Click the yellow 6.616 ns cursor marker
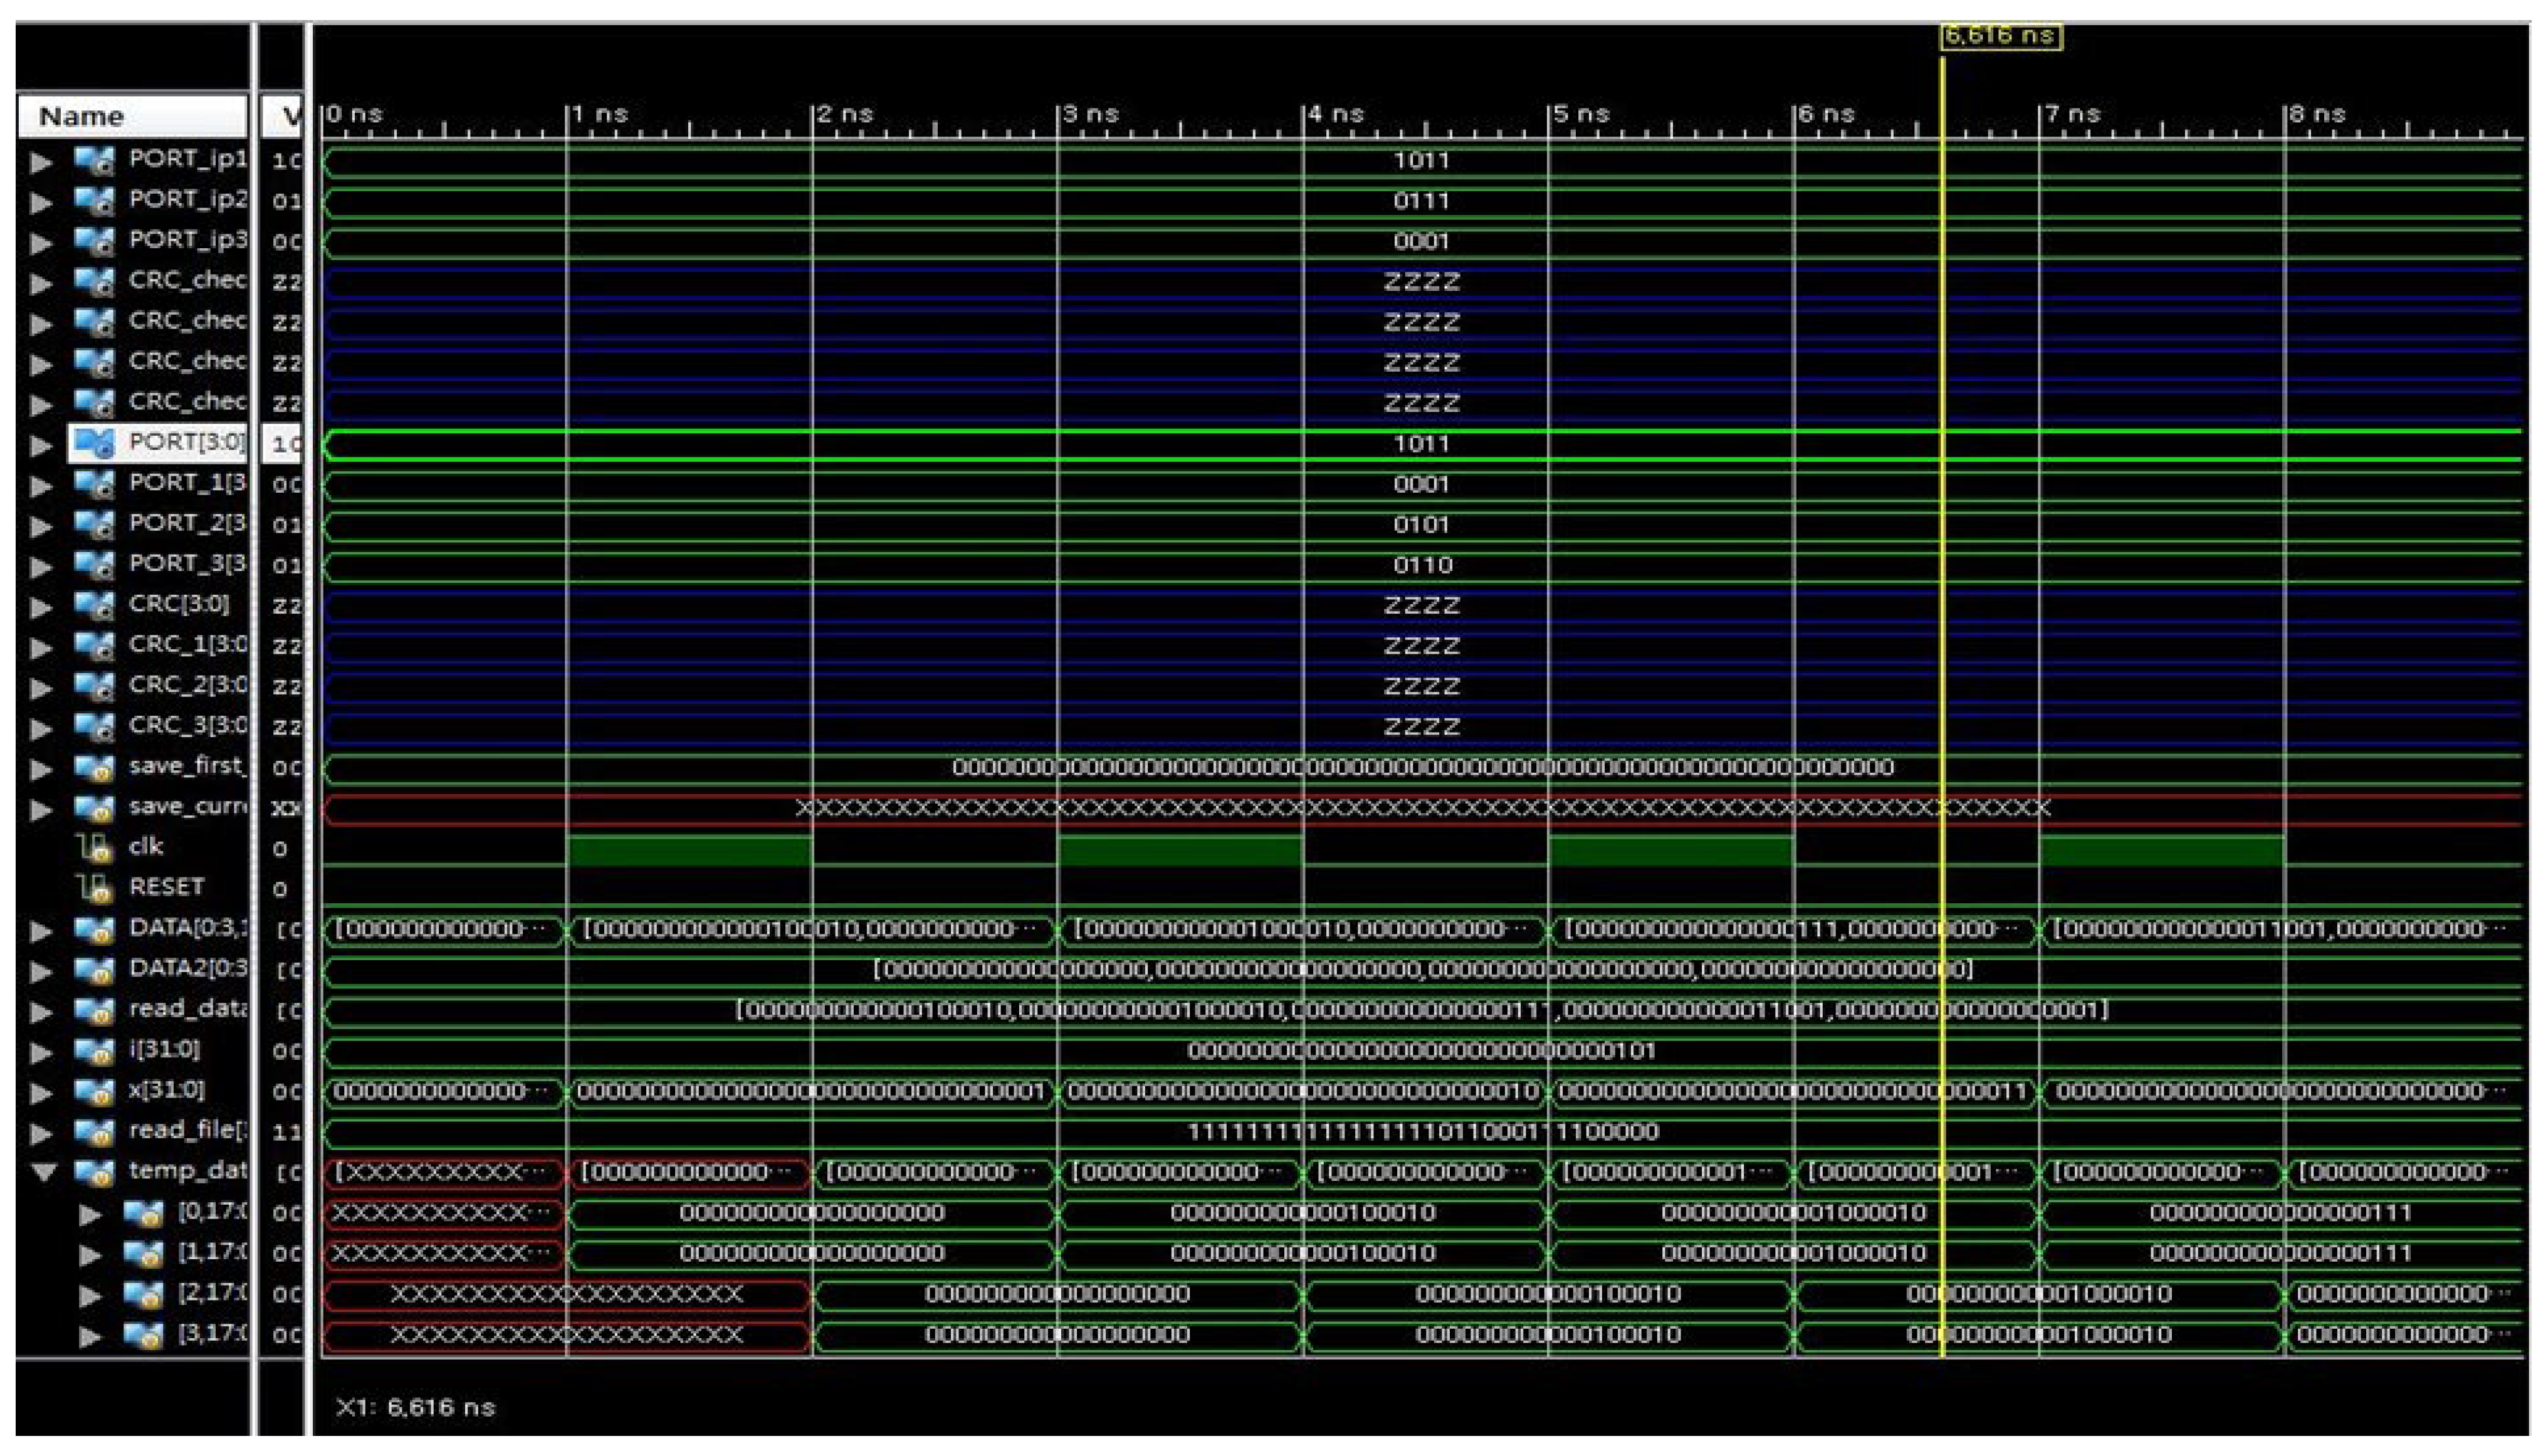This screenshot has height=1456, width=2548. pyautogui.click(x=2001, y=36)
